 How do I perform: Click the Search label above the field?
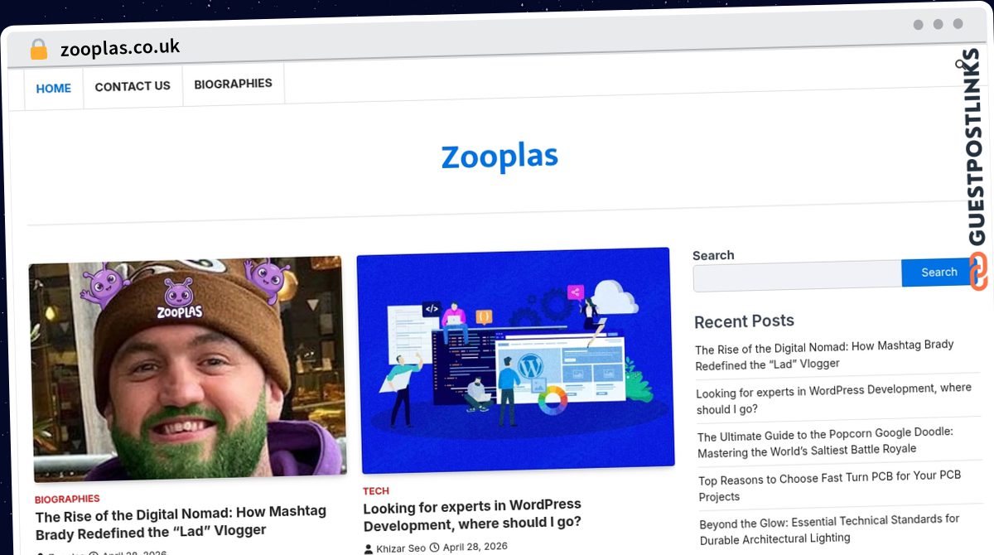click(713, 255)
